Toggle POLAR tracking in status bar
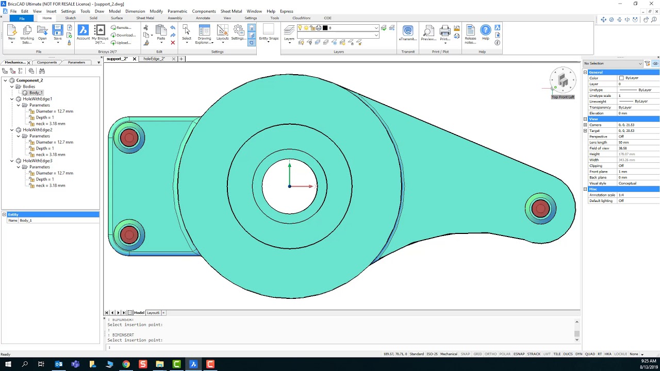 coord(505,354)
